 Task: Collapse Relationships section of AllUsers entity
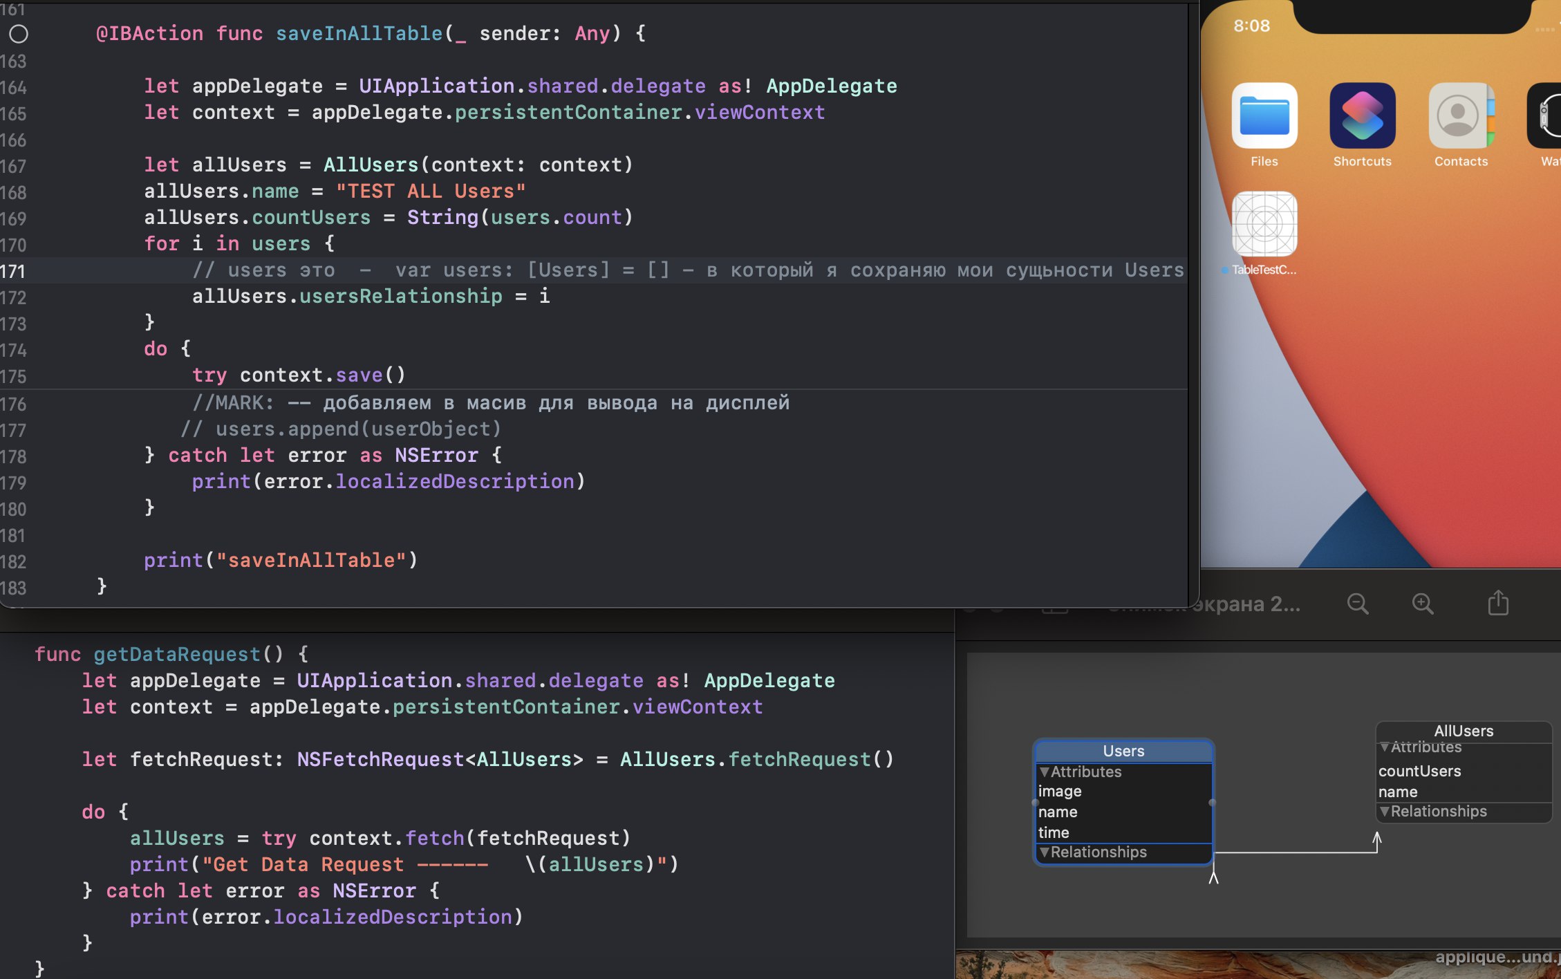(1384, 812)
